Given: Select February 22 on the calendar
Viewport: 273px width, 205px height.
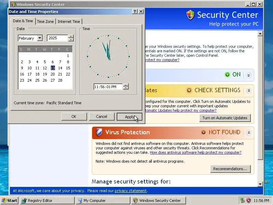Looking at the screenshot, I should (68, 74).
